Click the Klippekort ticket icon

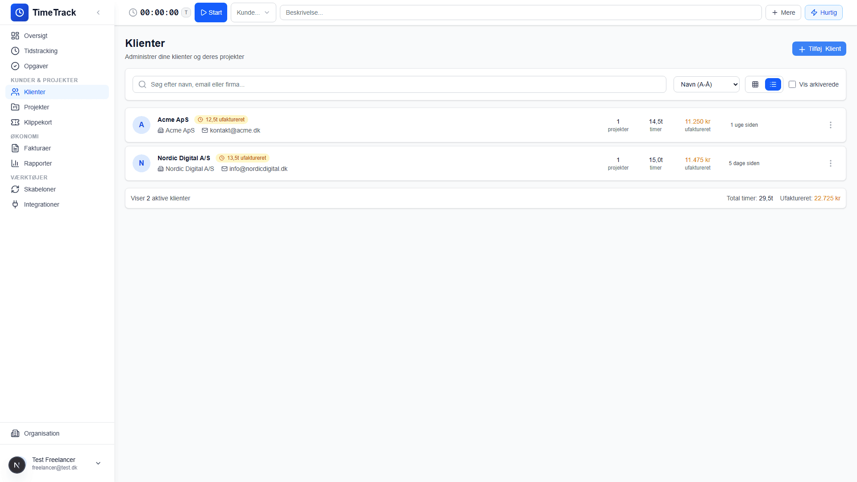pos(15,122)
